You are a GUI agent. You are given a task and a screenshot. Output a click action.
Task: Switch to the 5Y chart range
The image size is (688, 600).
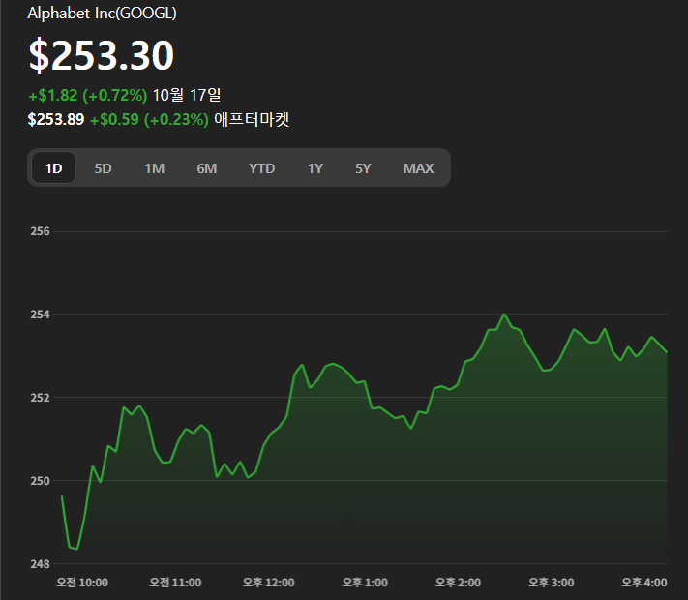(x=363, y=168)
